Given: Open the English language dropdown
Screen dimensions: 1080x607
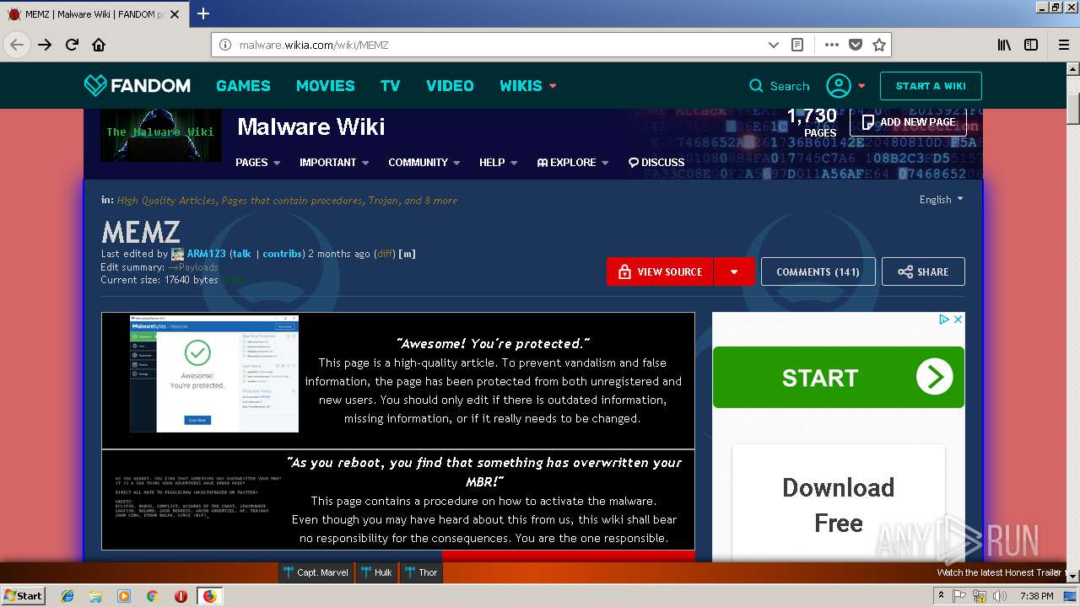Looking at the screenshot, I should [941, 200].
